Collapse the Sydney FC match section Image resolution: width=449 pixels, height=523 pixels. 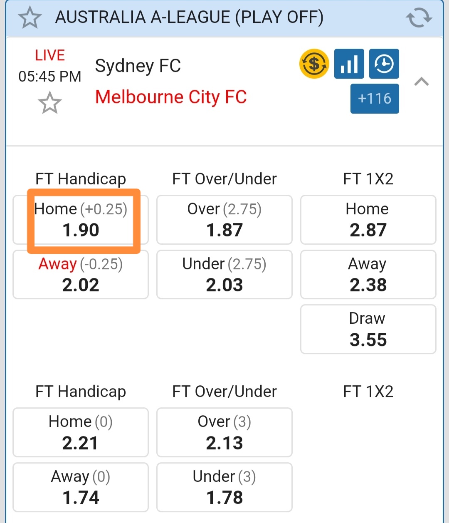[x=422, y=82]
